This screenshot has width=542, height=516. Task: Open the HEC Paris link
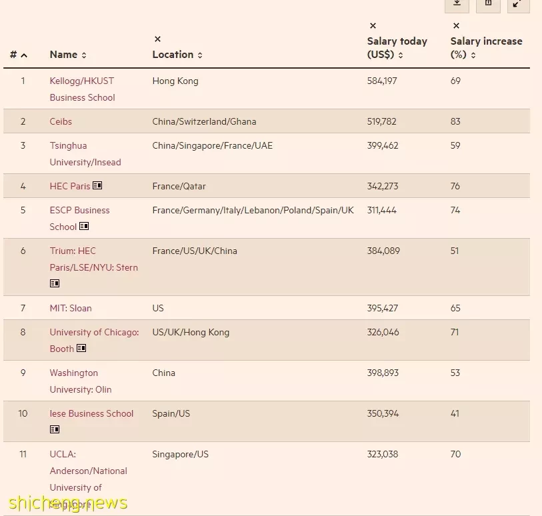[70, 186]
